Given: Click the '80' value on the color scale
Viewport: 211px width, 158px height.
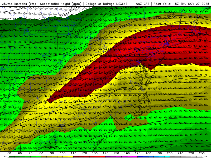Looking at the screenshot, I should (x=41, y=153).
